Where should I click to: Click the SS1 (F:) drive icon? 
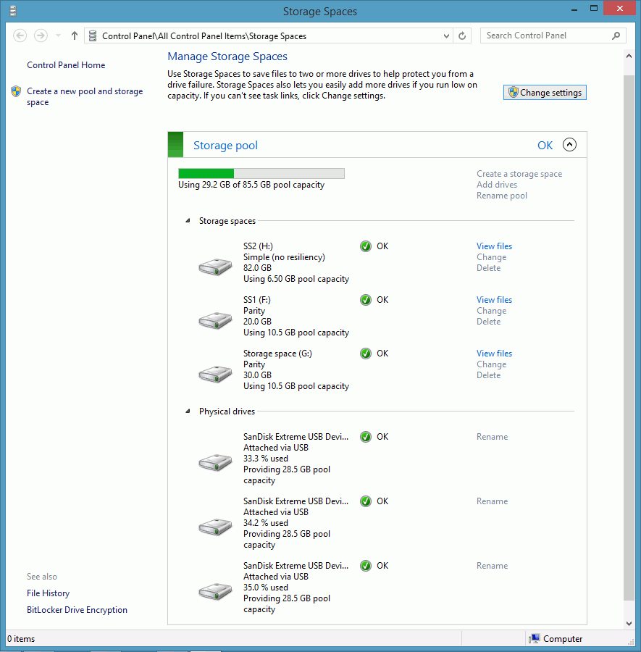[215, 320]
